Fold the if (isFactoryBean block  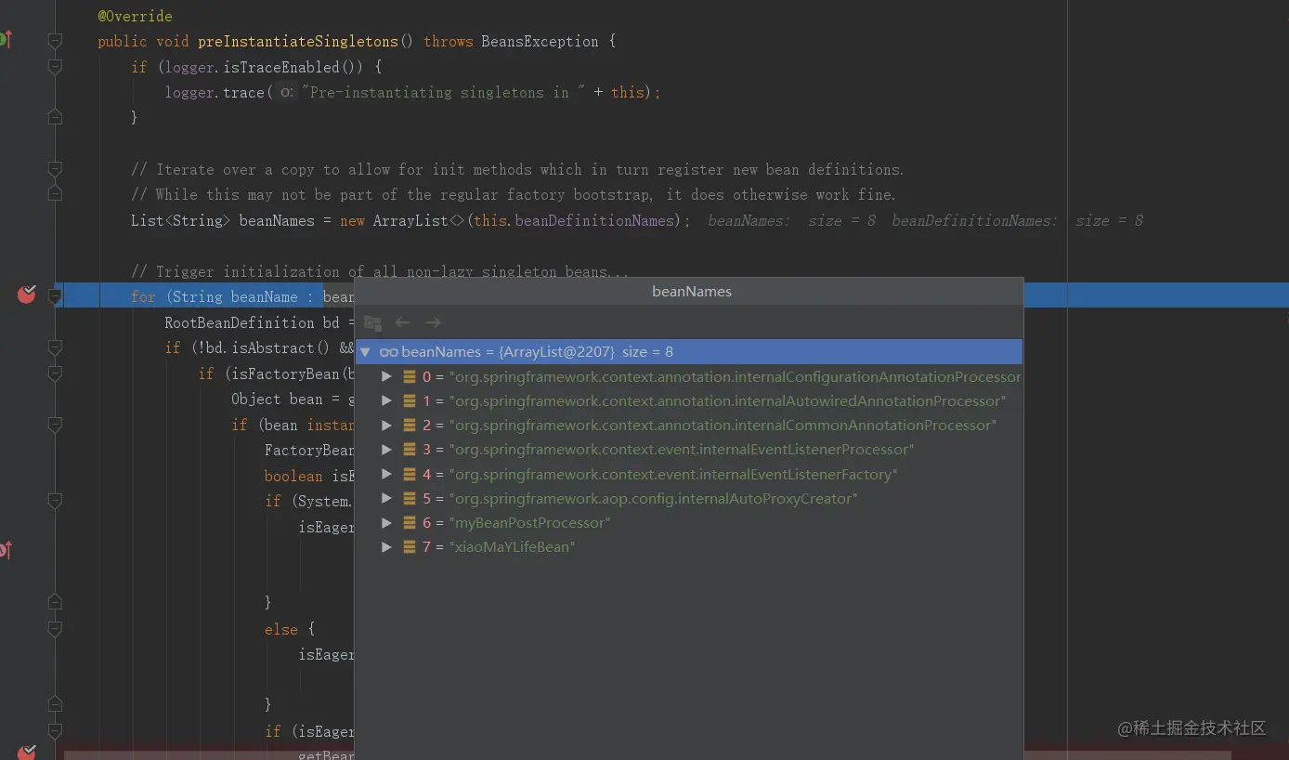click(x=55, y=373)
